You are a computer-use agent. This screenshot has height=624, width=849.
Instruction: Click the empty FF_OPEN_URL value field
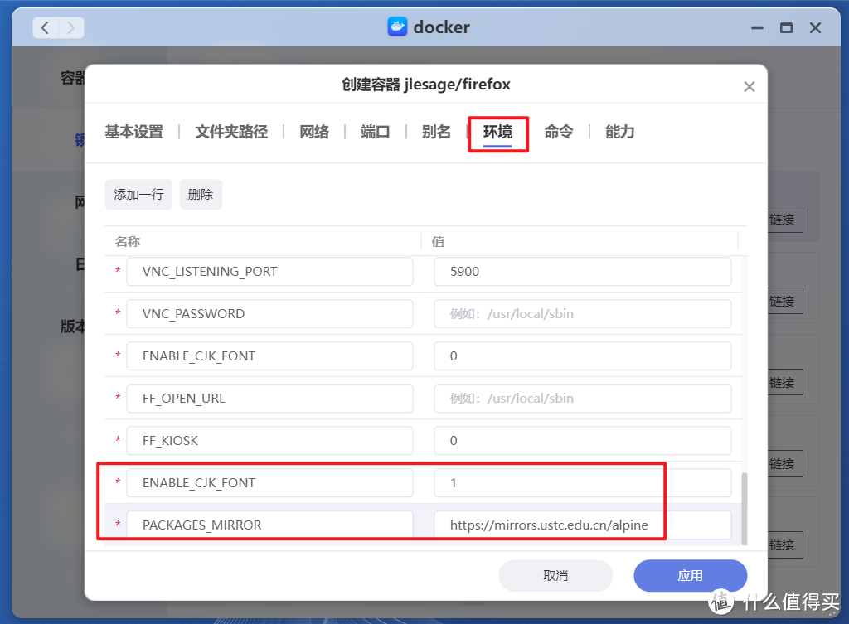pos(583,399)
